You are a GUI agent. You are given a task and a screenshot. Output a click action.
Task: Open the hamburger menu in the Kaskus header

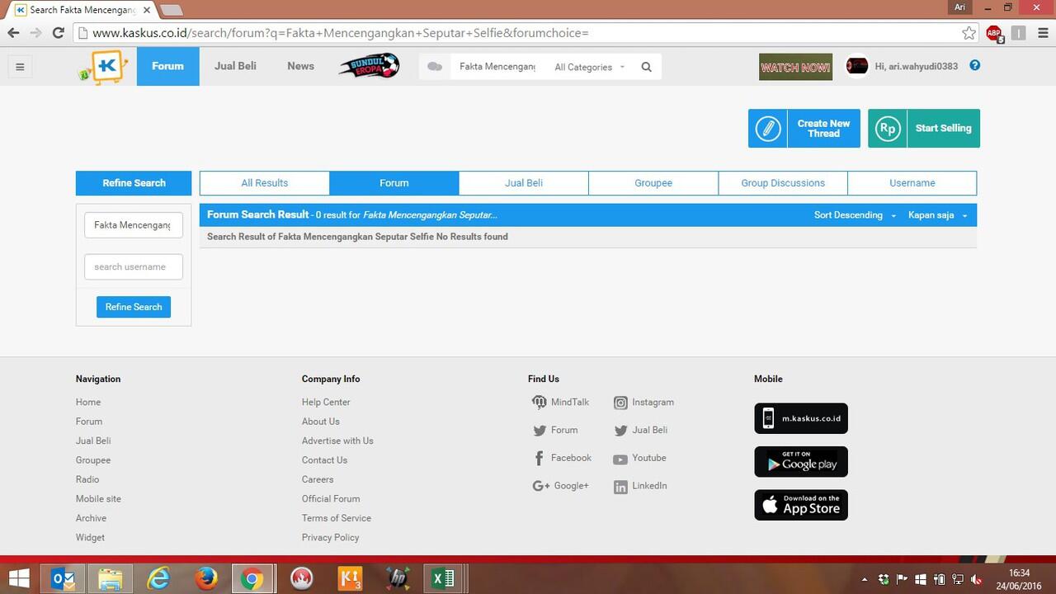coord(20,67)
